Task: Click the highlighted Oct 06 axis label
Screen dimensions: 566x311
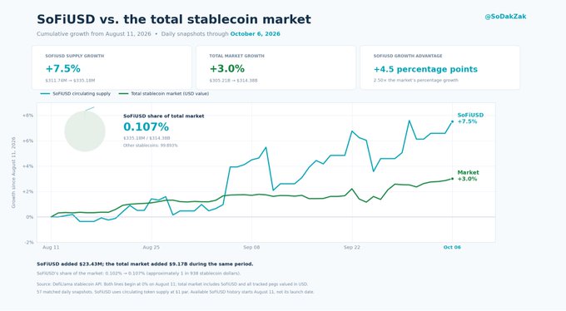Action: coord(452,247)
